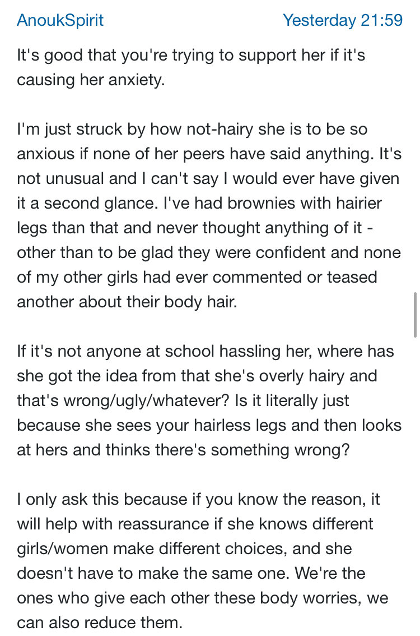Open the AnoukSpirit user profile link
The width and height of the screenshot is (420, 636).
(60, 20)
